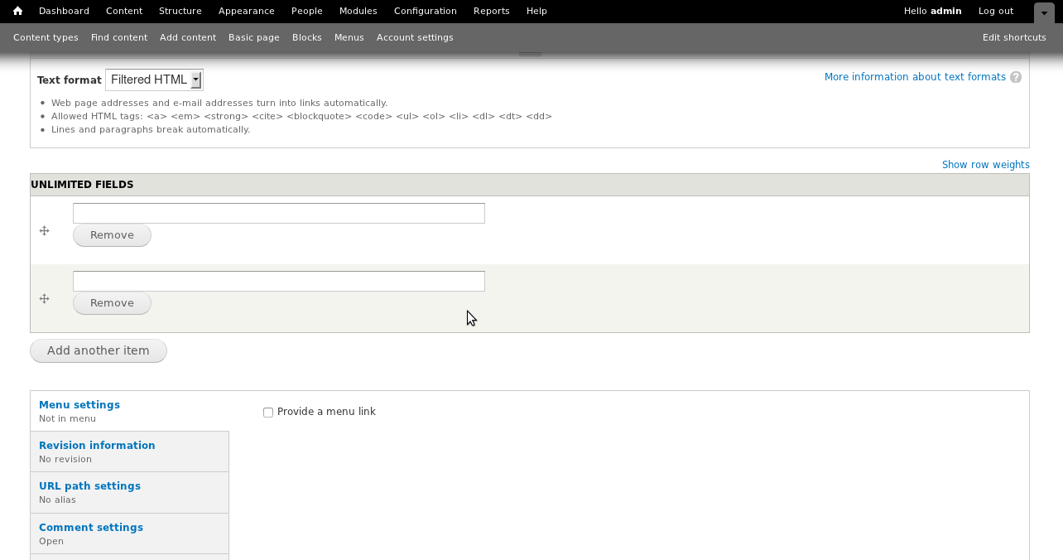Select the URL path settings vertical tab
Viewport: 1063px width, 560px height.
pos(129,492)
